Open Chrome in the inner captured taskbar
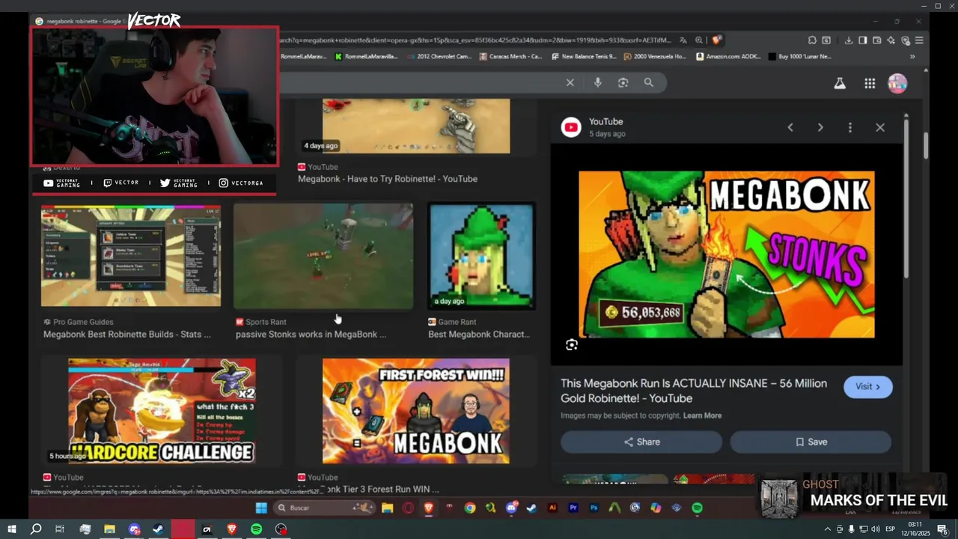958x539 pixels. tap(469, 508)
